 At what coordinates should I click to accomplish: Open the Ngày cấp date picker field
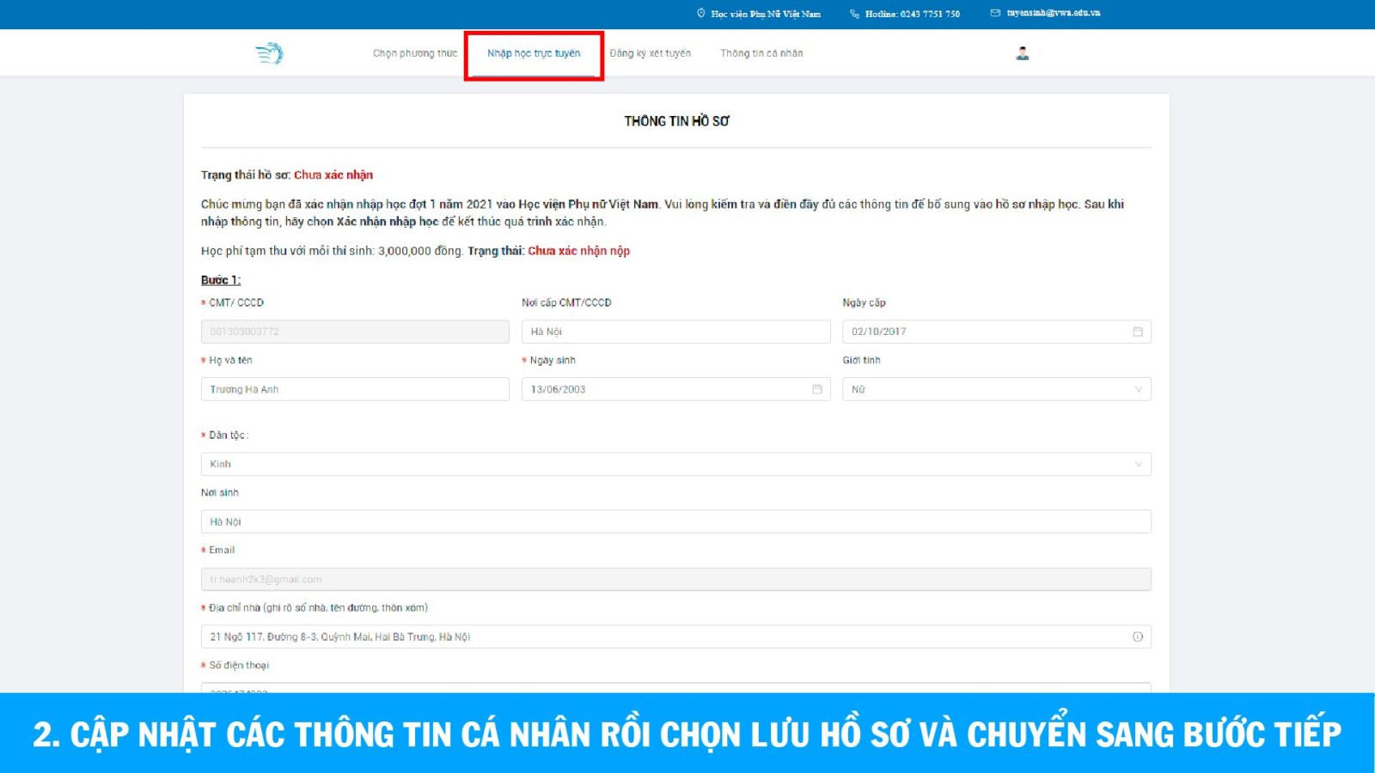988,332
